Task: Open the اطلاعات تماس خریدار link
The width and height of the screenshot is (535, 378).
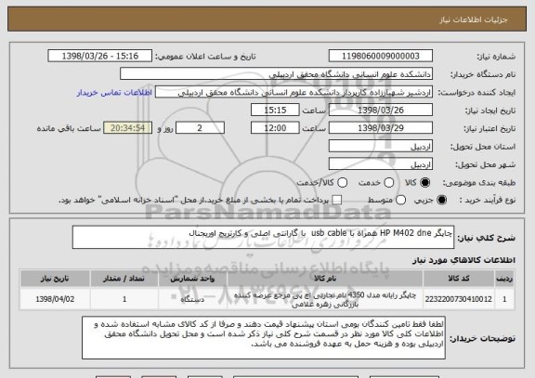Action: click(114, 93)
